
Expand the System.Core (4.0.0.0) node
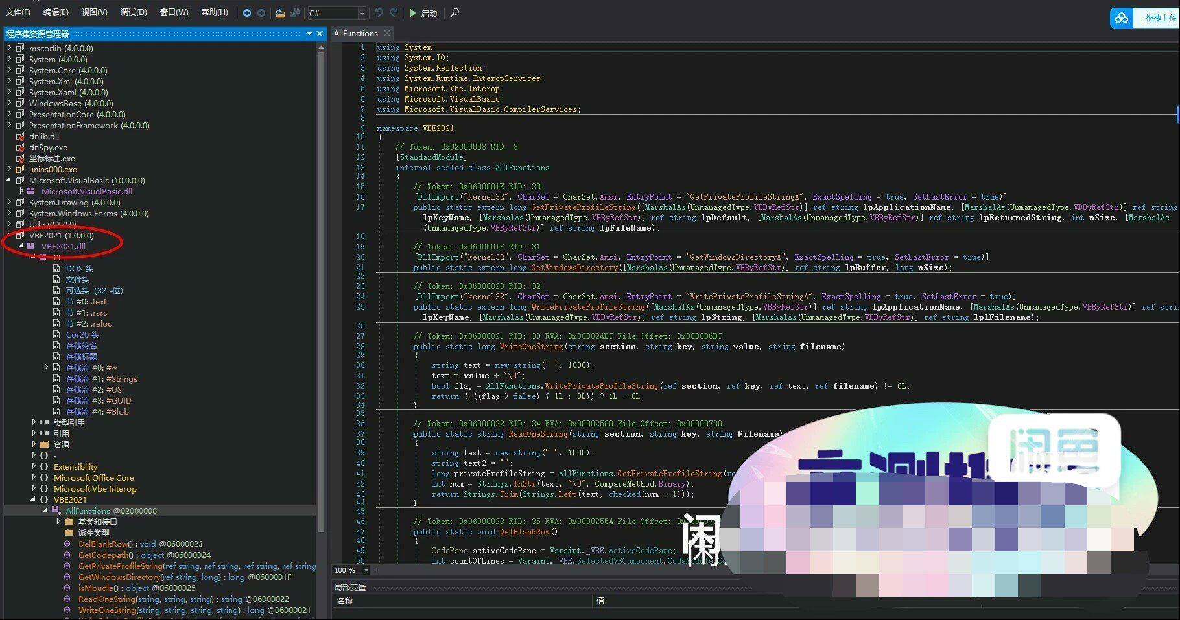point(9,70)
